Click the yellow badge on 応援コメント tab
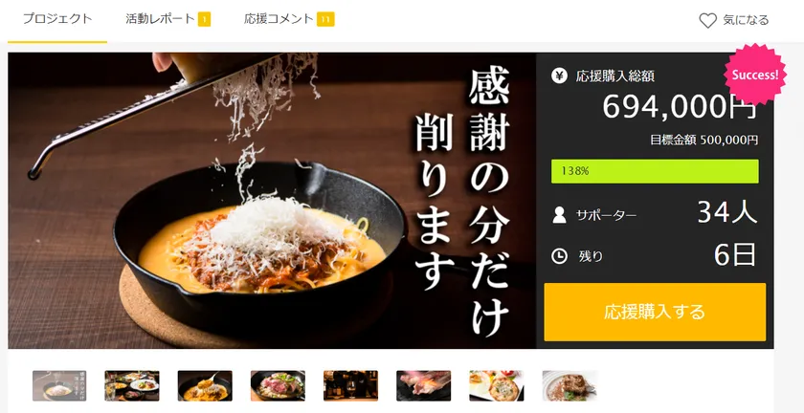The height and width of the screenshot is (413, 804). (x=325, y=20)
